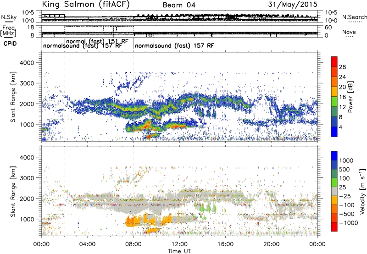Viewport: 367px width, 254px height.
Task: Select the Time UT axis title
Action: coord(179,251)
